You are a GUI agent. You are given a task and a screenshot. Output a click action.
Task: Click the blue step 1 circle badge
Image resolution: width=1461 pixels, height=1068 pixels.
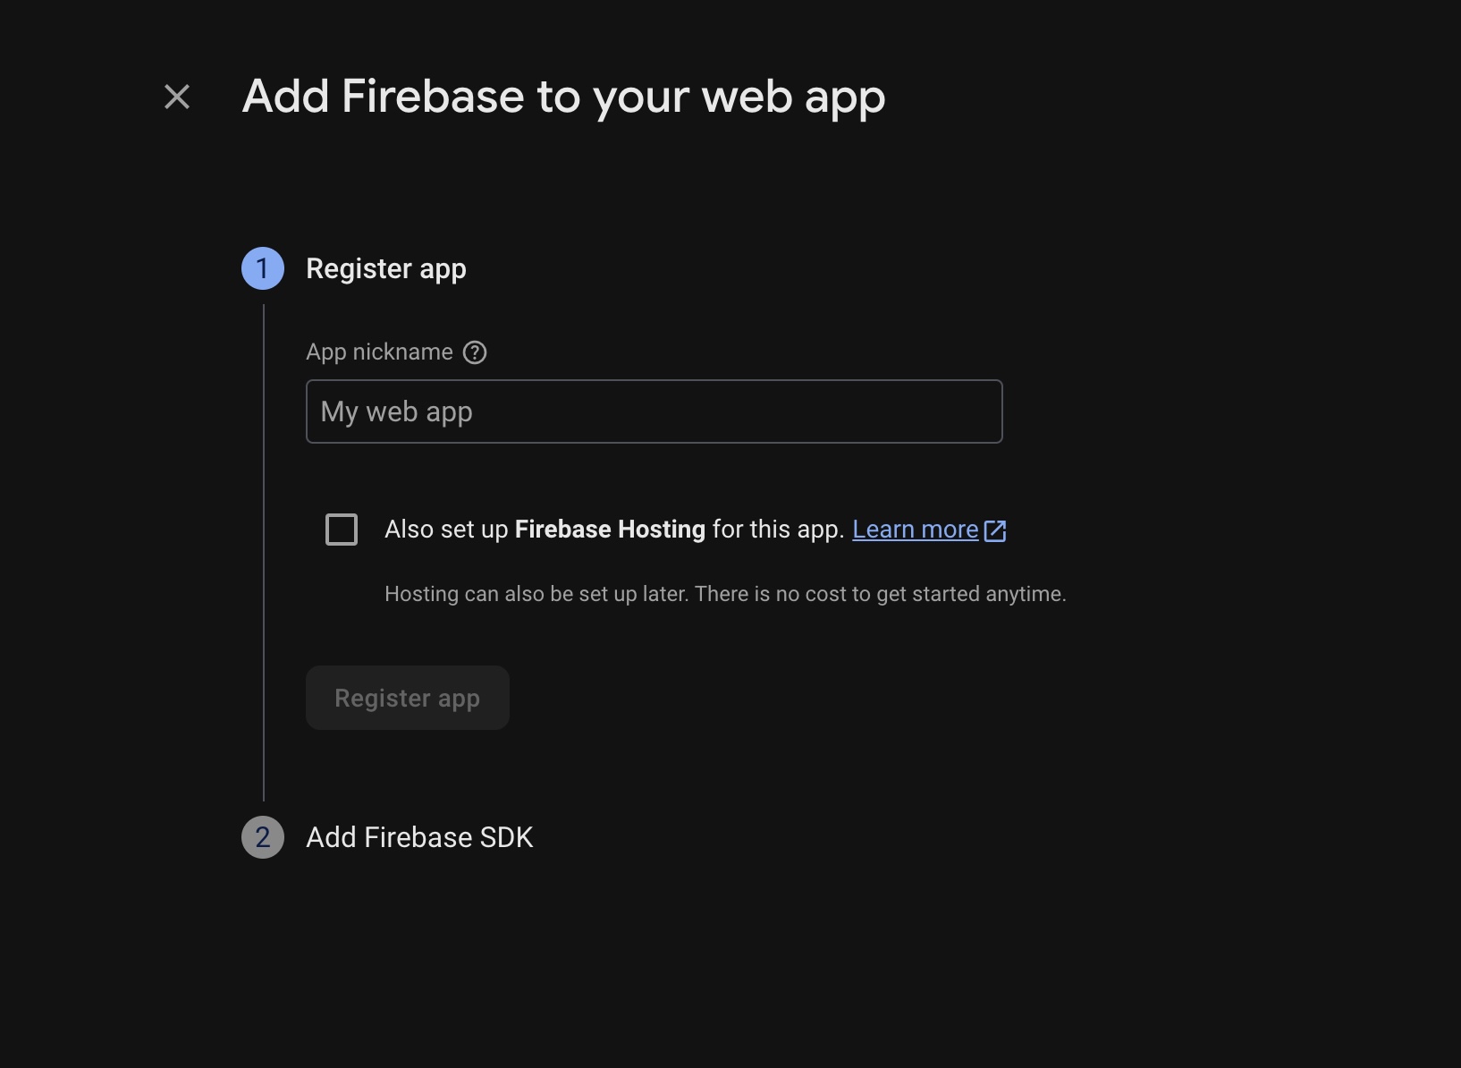click(x=262, y=267)
